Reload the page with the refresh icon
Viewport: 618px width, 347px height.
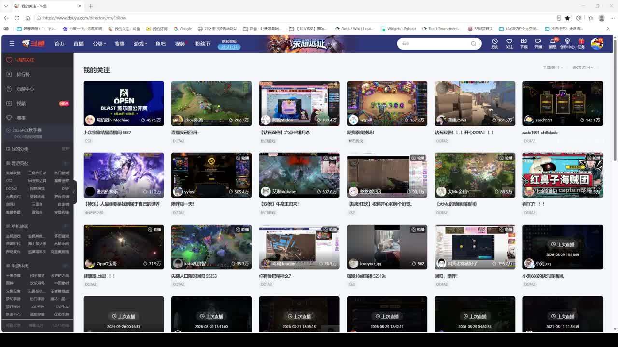click(x=17, y=18)
